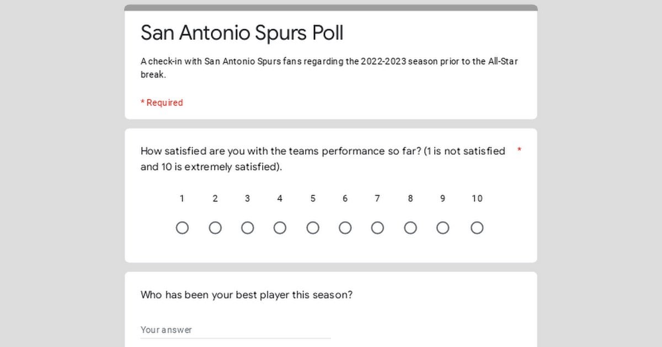Click the number label '1' above the scale

(182, 199)
